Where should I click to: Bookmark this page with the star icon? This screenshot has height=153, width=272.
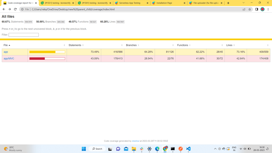pos(249,9)
